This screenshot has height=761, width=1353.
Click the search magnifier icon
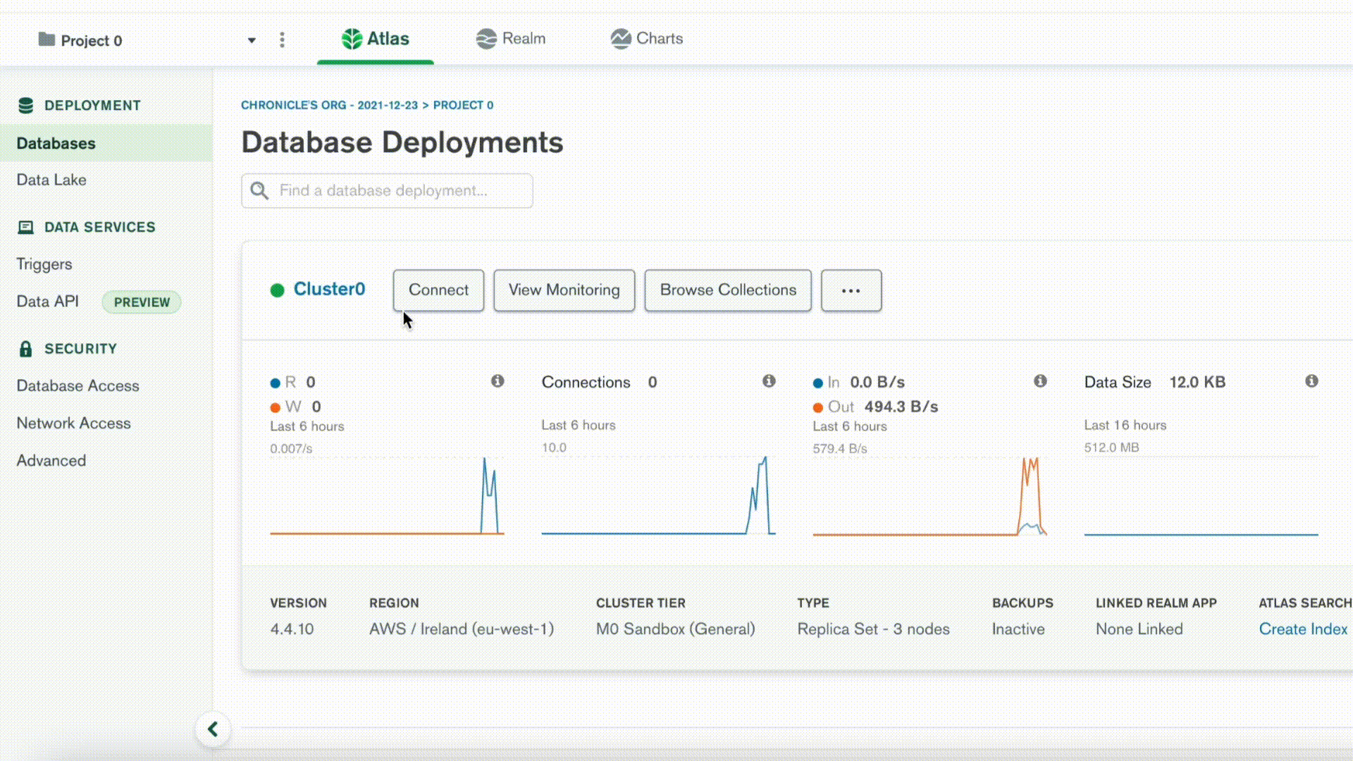click(x=259, y=191)
